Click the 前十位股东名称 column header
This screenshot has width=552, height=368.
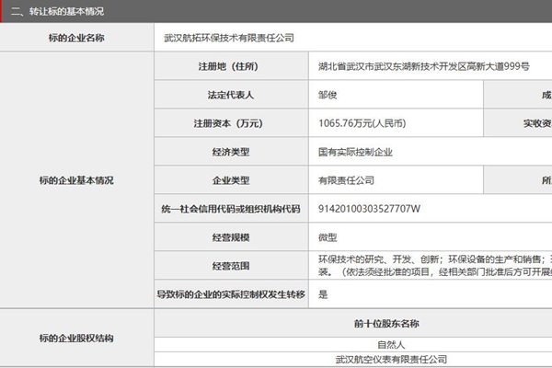(386, 324)
